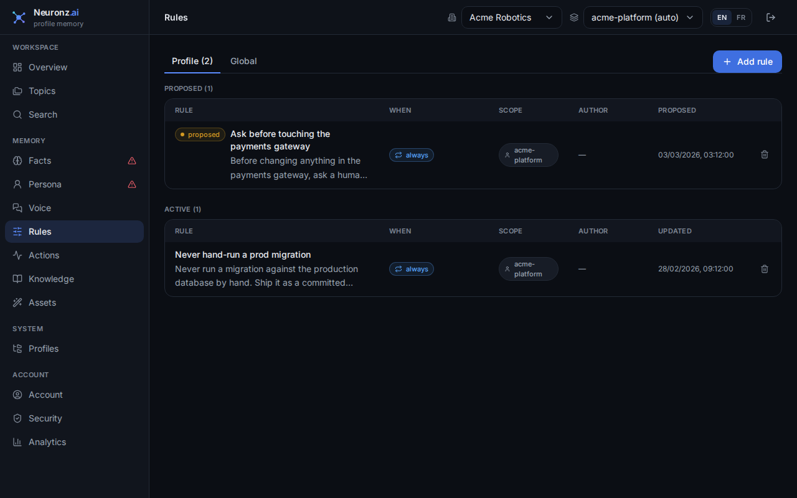The image size is (797, 498).
Task: Click the always badge on migration rule
Action: pos(412,269)
